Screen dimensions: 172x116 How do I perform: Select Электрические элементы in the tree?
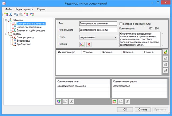(31, 24)
